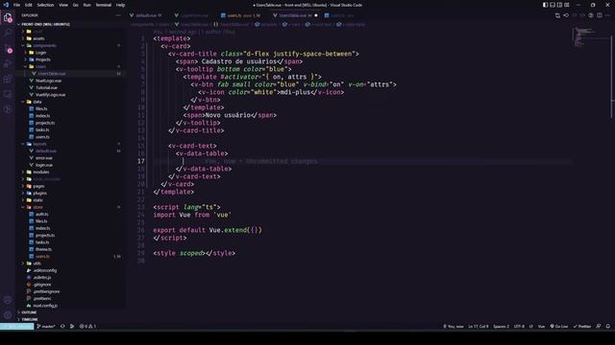Click the feedback icon in status bar

click(599, 326)
